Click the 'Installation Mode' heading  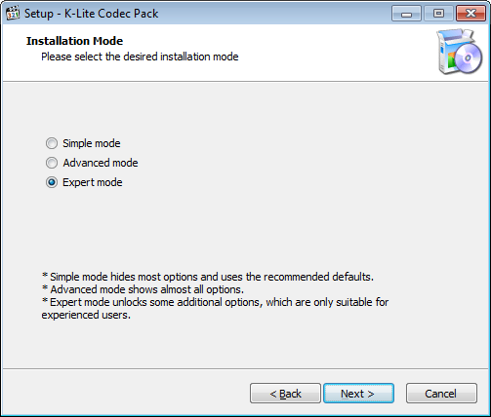[74, 41]
